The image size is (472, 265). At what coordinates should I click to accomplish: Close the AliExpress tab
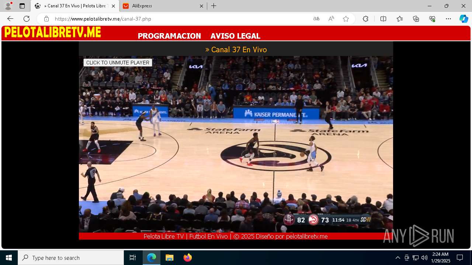pos(201,6)
